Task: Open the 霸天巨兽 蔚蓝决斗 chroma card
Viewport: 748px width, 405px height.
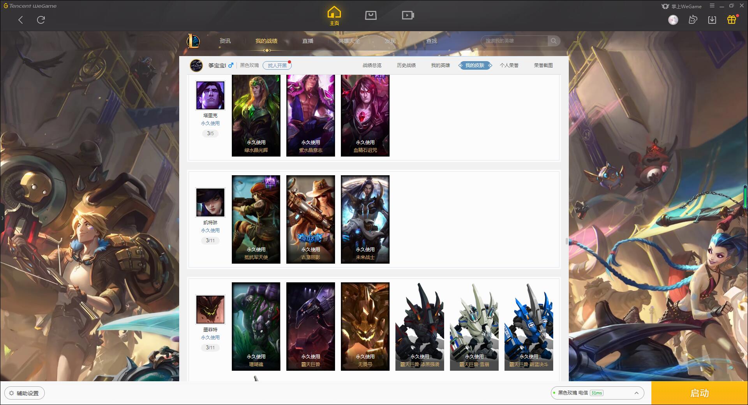Action: (x=529, y=326)
